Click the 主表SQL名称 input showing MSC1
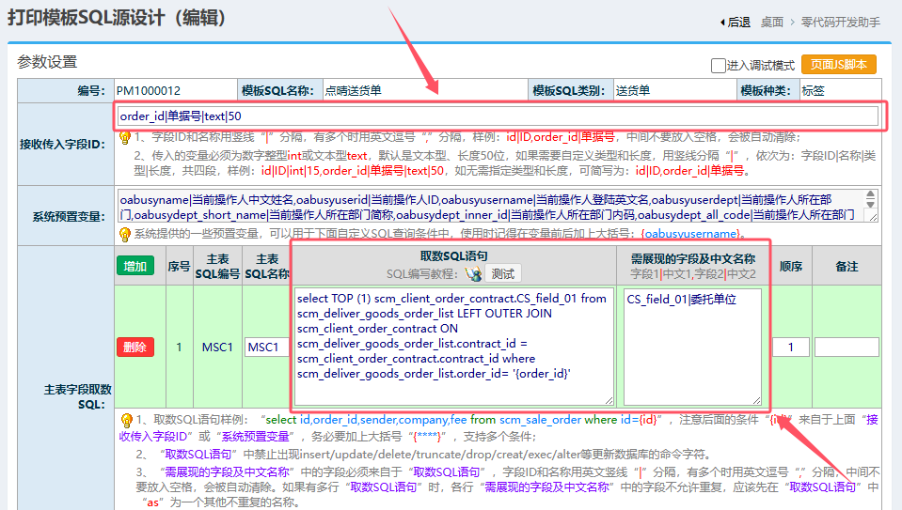This screenshot has height=510, width=902. click(265, 348)
